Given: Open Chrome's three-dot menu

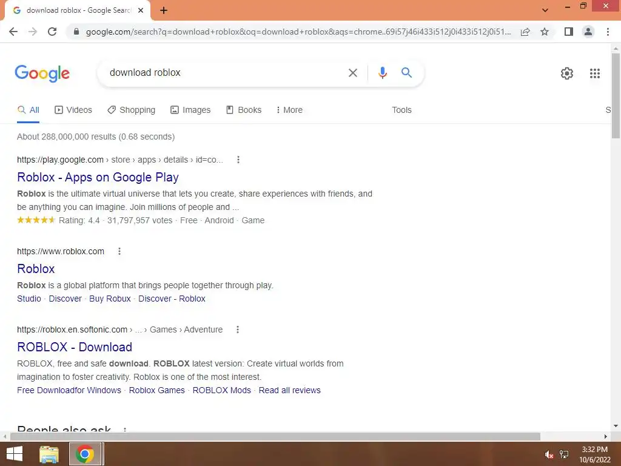Looking at the screenshot, I should click(608, 32).
